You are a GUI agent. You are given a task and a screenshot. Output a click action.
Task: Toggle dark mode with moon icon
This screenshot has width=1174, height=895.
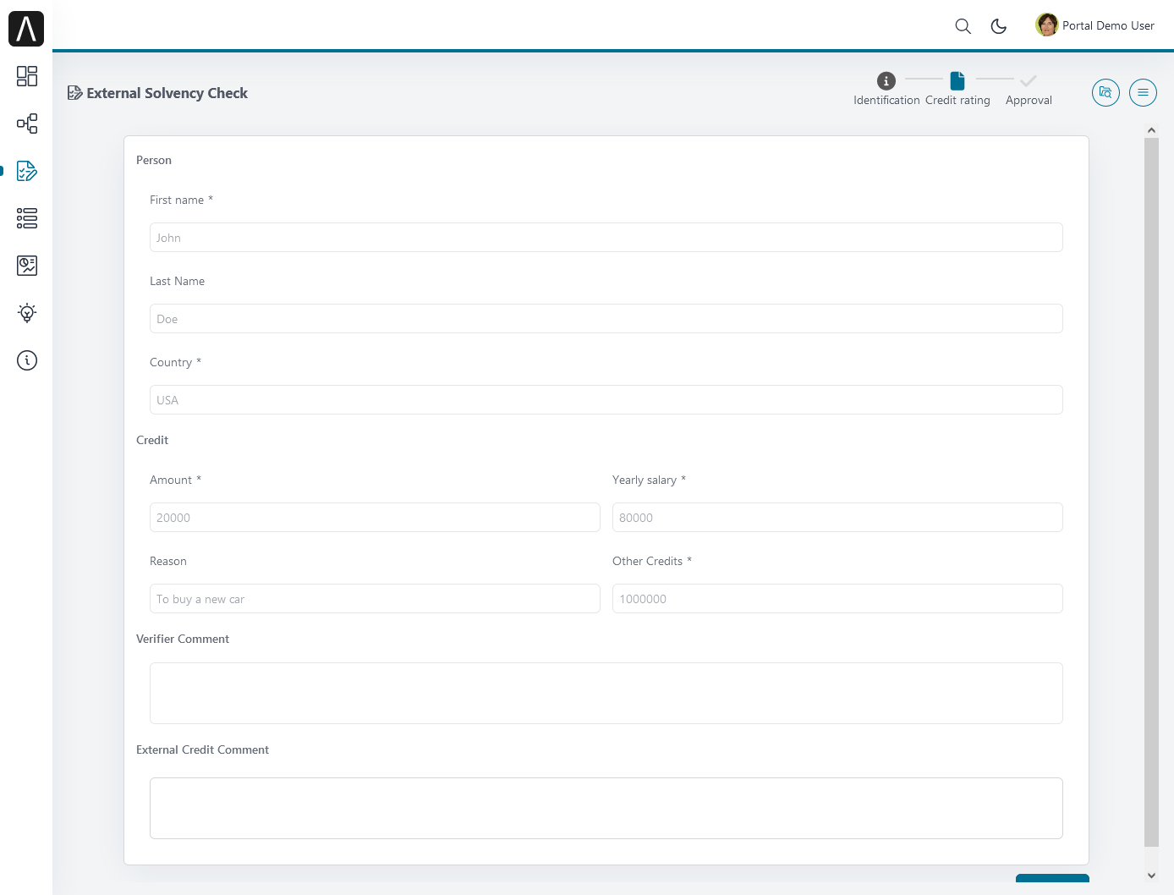pos(999,26)
